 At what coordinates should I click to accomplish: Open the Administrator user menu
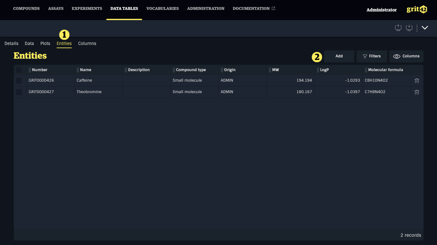381,10
